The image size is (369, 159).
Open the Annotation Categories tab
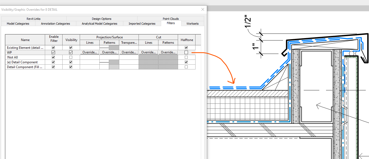tap(55, 24)
